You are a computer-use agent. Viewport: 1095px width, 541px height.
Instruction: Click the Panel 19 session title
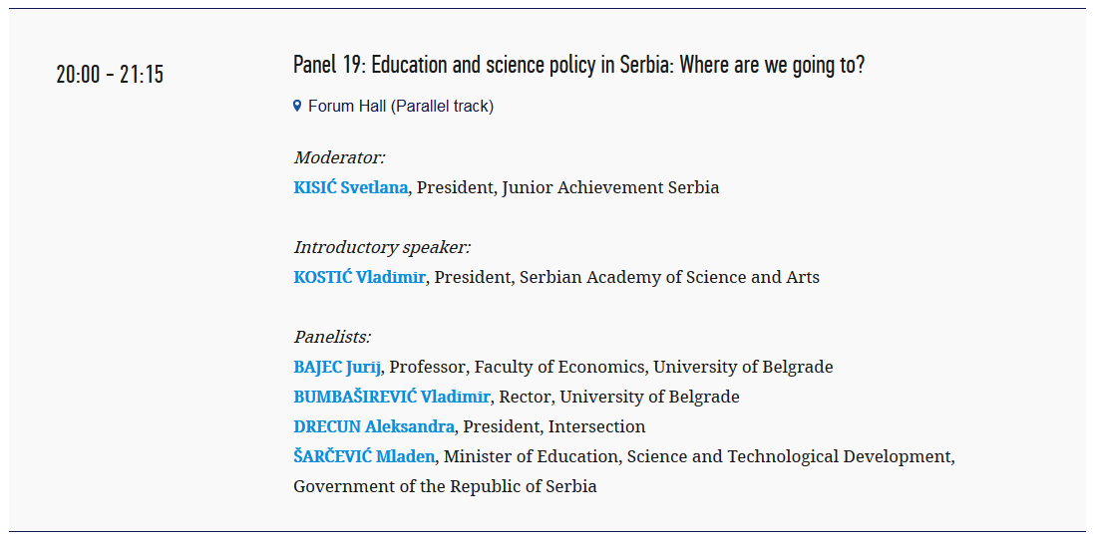pos(579,66)
